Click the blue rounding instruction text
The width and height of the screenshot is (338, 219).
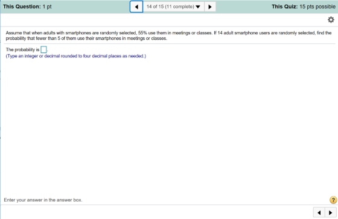pos(76,56)
